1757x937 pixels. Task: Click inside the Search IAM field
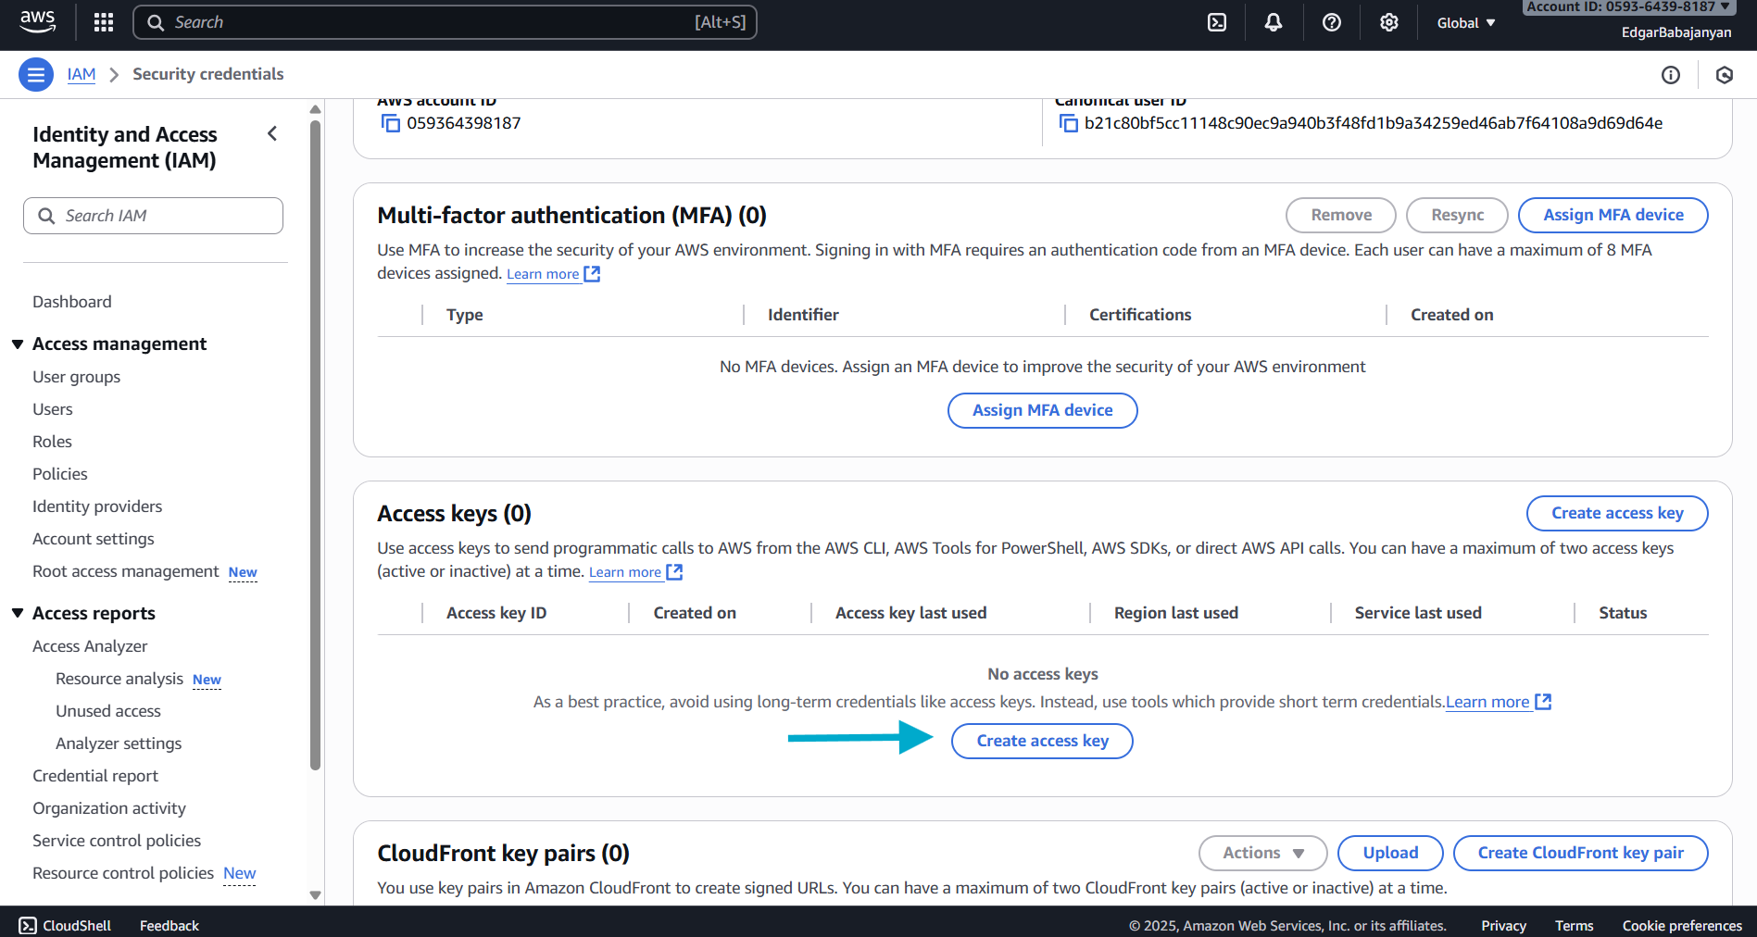[x=153, y=215]
